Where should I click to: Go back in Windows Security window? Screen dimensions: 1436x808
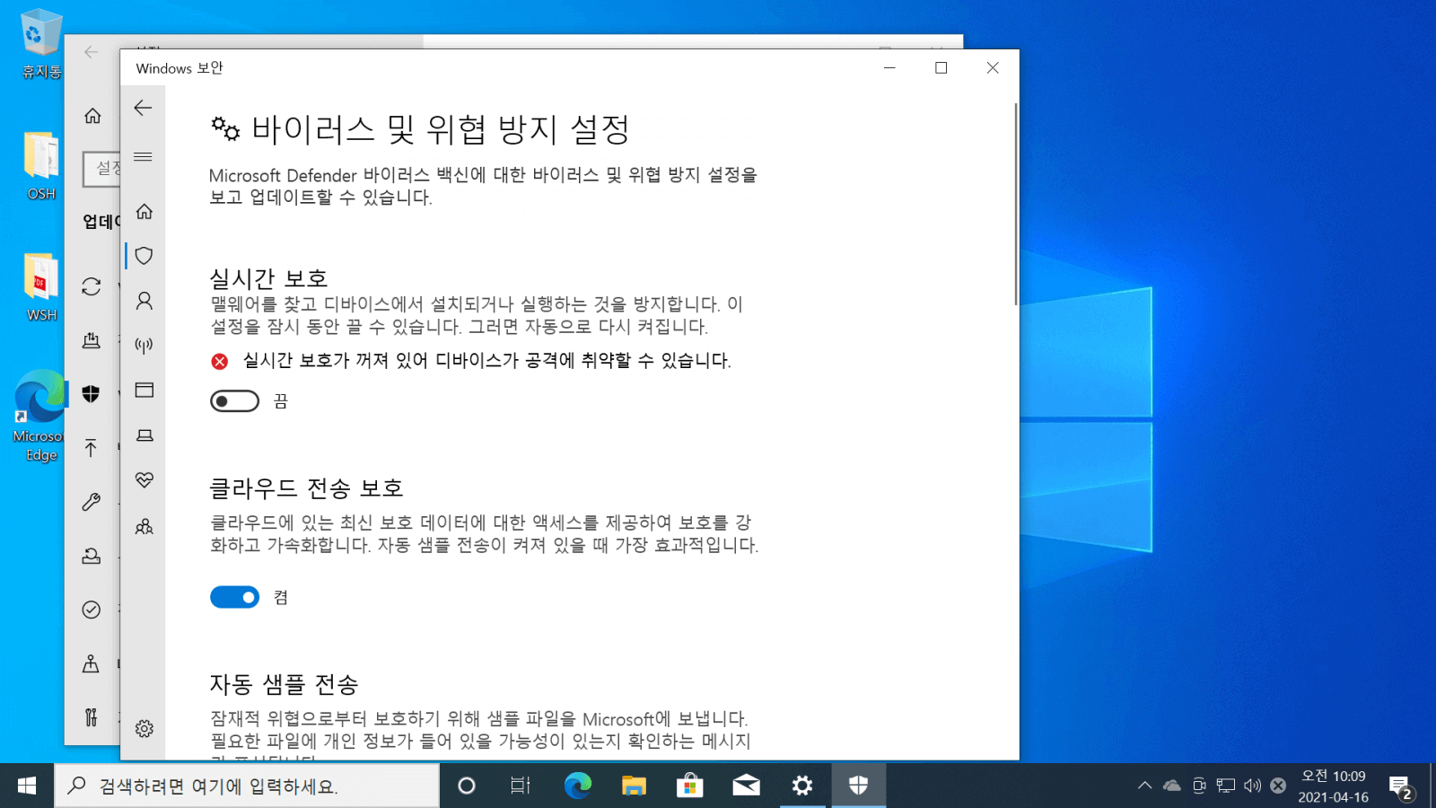pyautogui.click(x=143, y=109)
